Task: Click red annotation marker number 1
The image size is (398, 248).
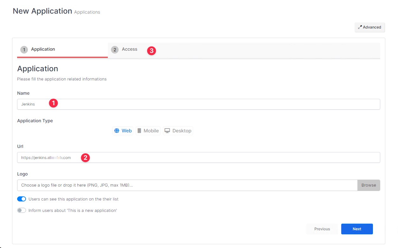Action: 53,103
